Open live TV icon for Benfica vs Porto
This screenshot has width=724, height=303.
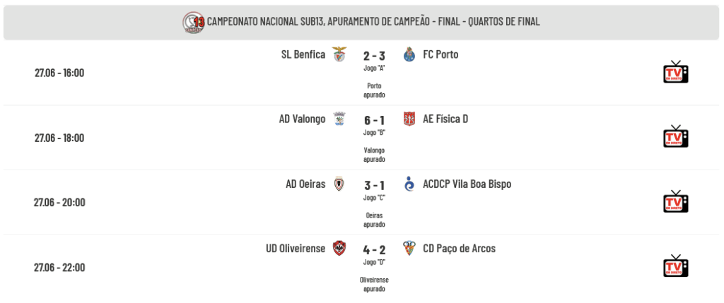pos(675,72)
